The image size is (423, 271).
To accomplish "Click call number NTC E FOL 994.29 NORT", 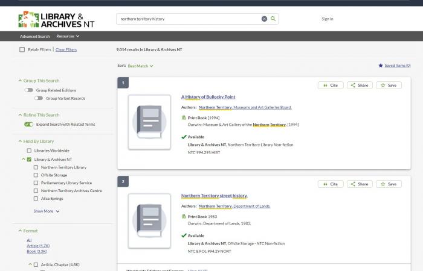I will 209,251.
